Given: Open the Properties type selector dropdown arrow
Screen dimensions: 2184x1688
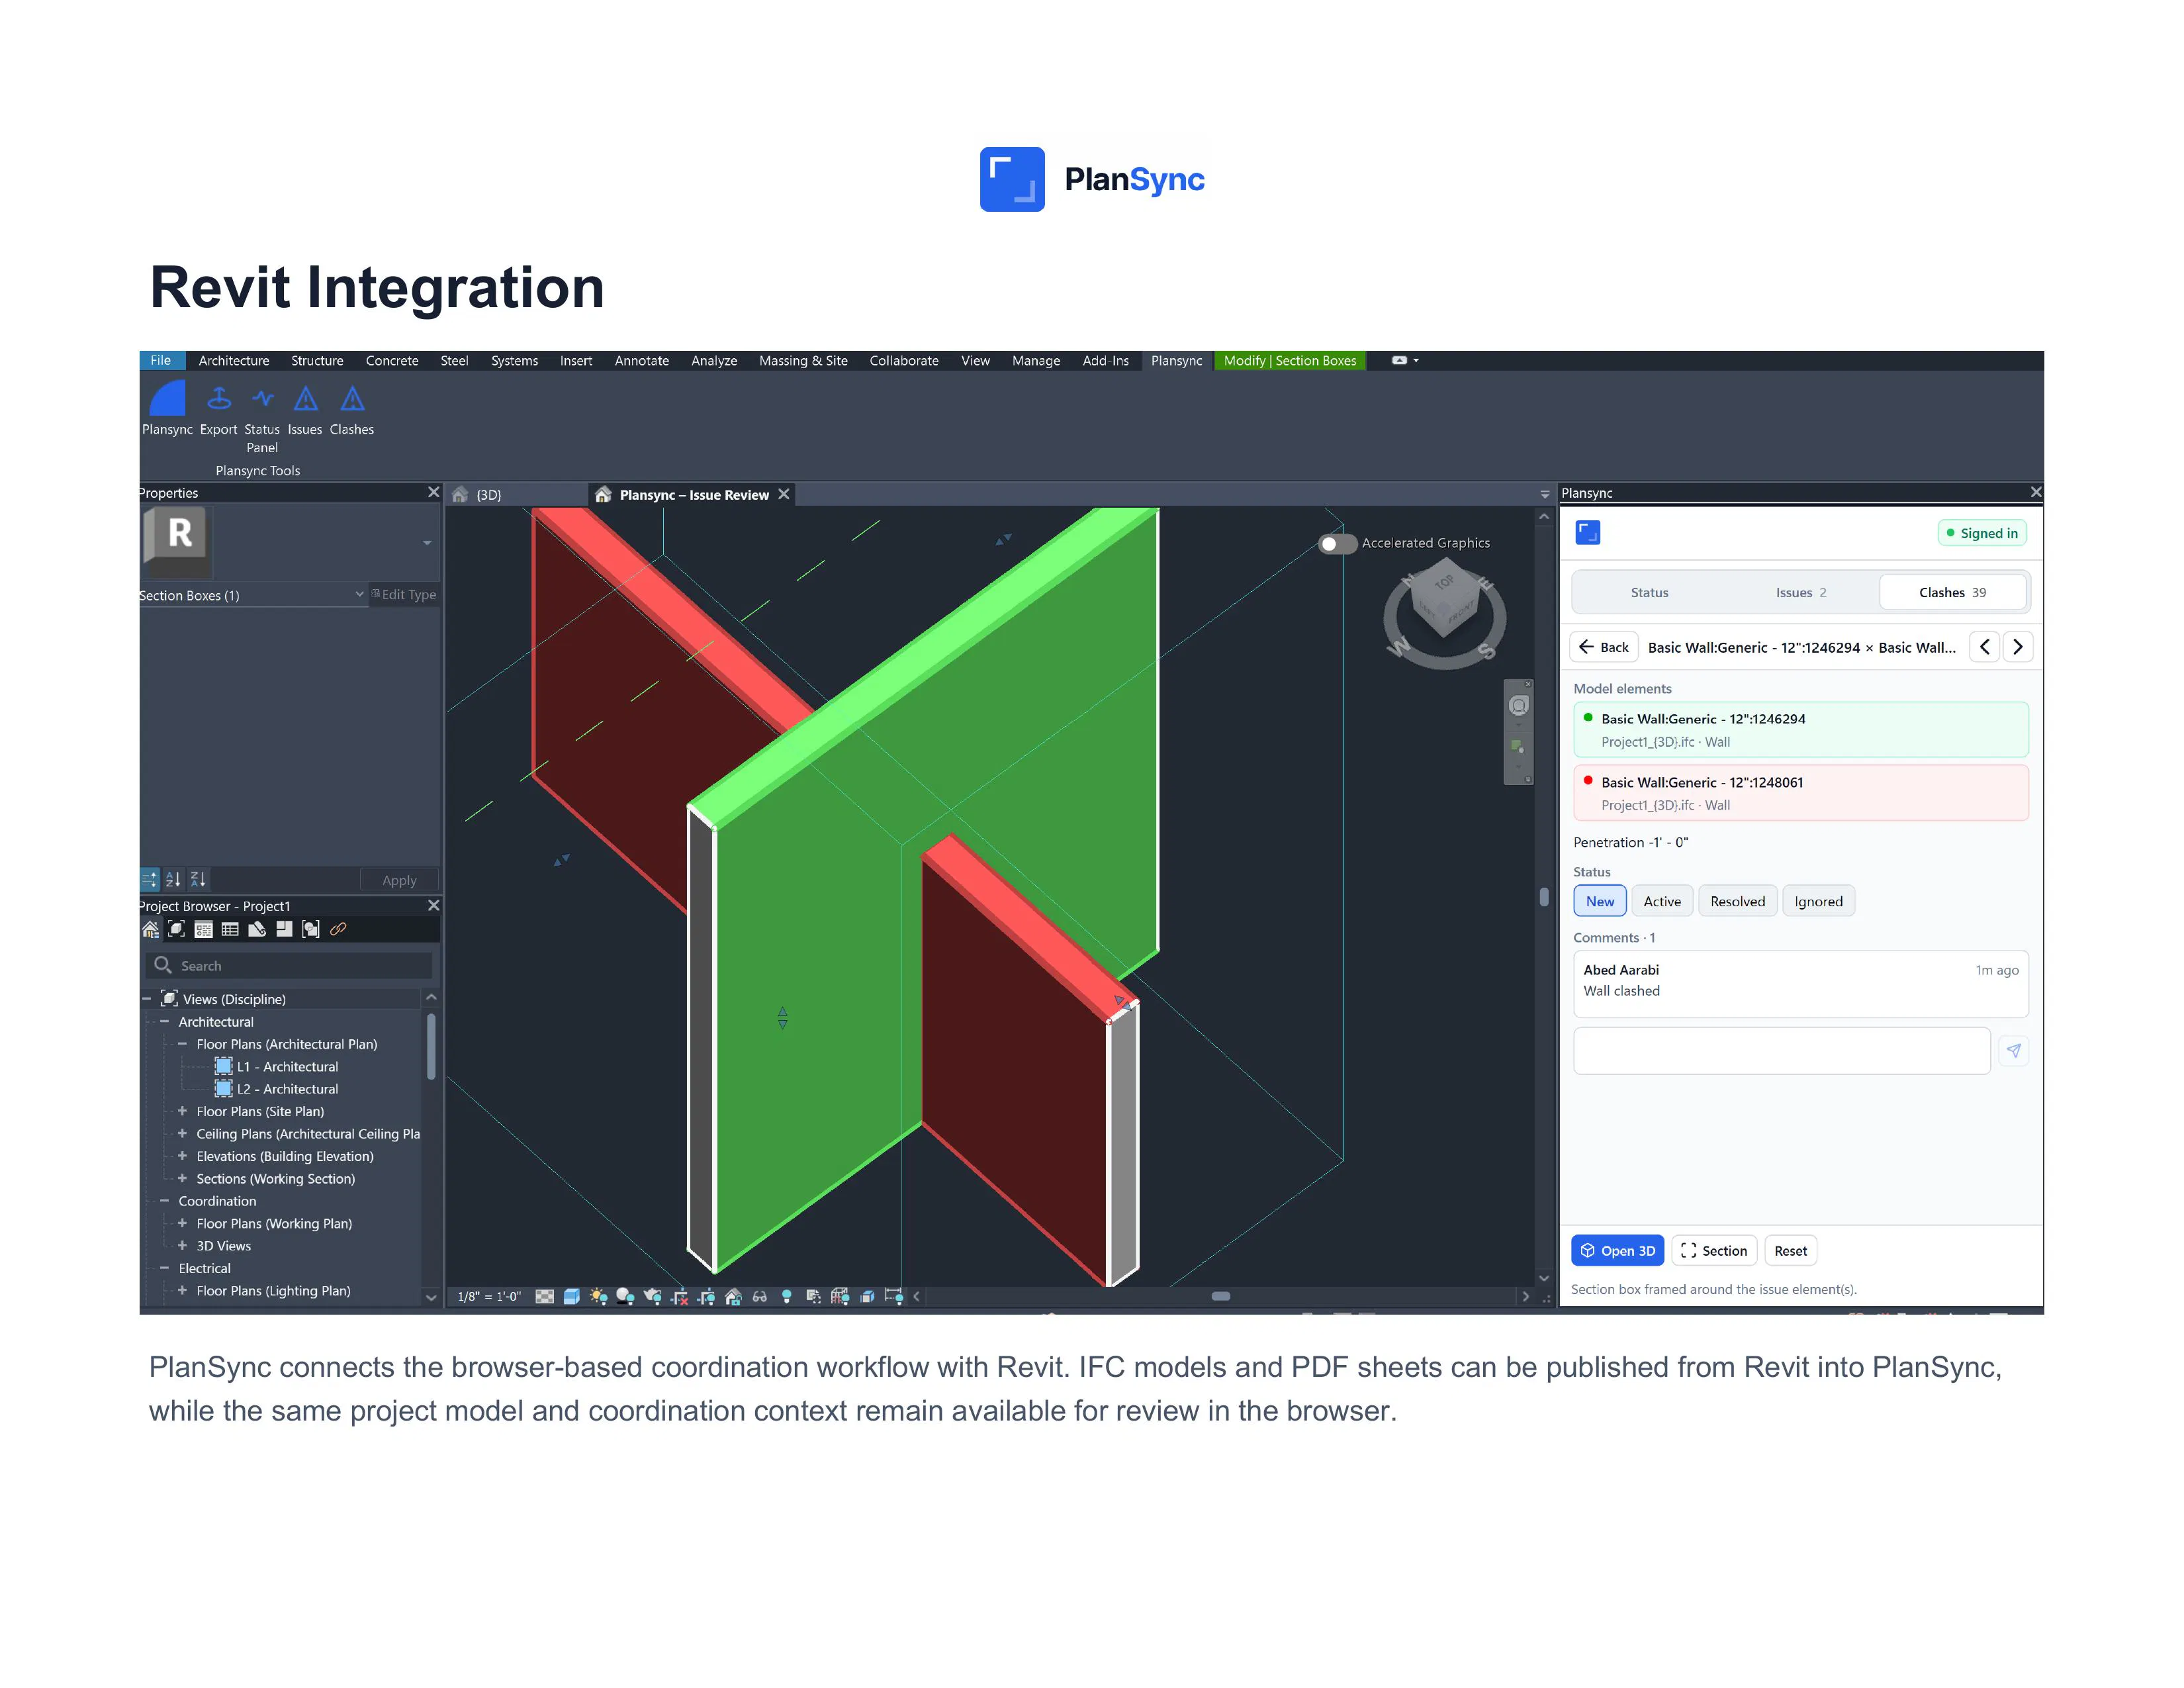Looking at the screenshot, I should [427, 543].
